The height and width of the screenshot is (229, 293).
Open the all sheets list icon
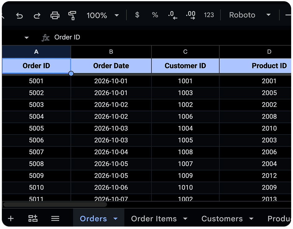click(55, 218)
